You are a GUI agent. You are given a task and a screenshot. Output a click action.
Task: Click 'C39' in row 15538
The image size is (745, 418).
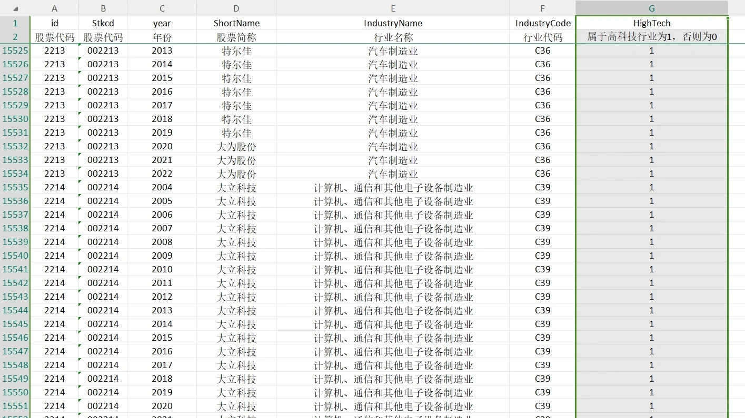542,228
